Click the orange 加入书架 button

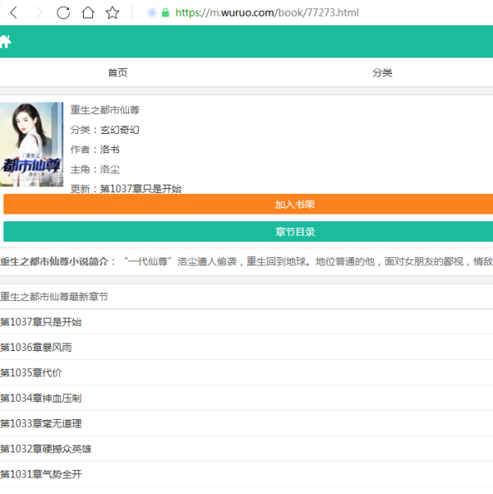(x=248, y=205)
